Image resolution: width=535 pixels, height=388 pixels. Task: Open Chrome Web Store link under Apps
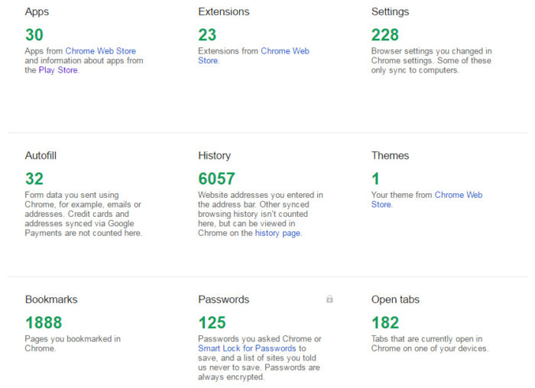click(101, 51)
